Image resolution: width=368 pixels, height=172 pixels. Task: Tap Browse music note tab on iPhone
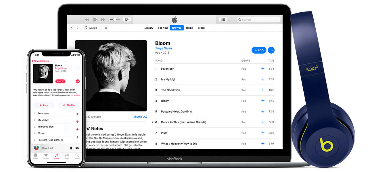point(56,156)
